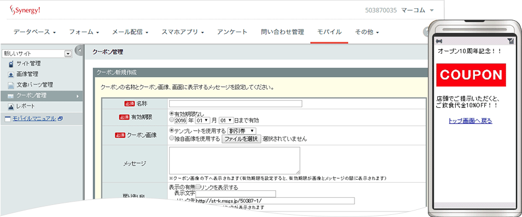Click the クーポン管理 sidebar icon
Viewport: 522px width, 217px height.
(10, 96)
